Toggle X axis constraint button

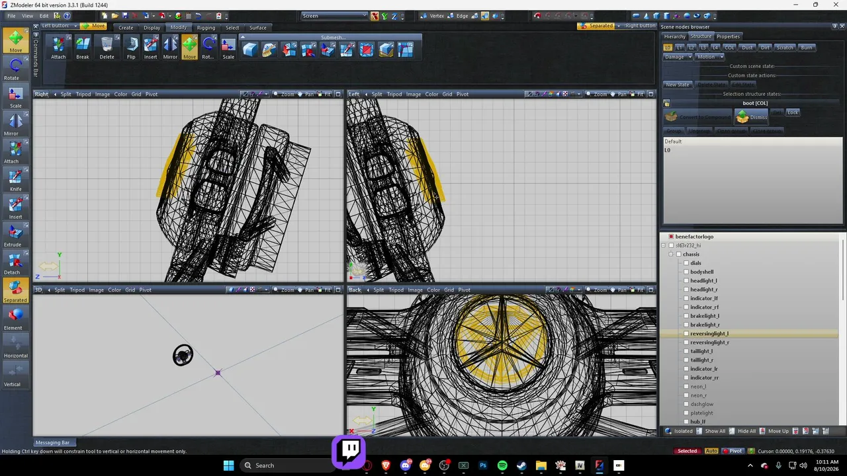point(375,16)
